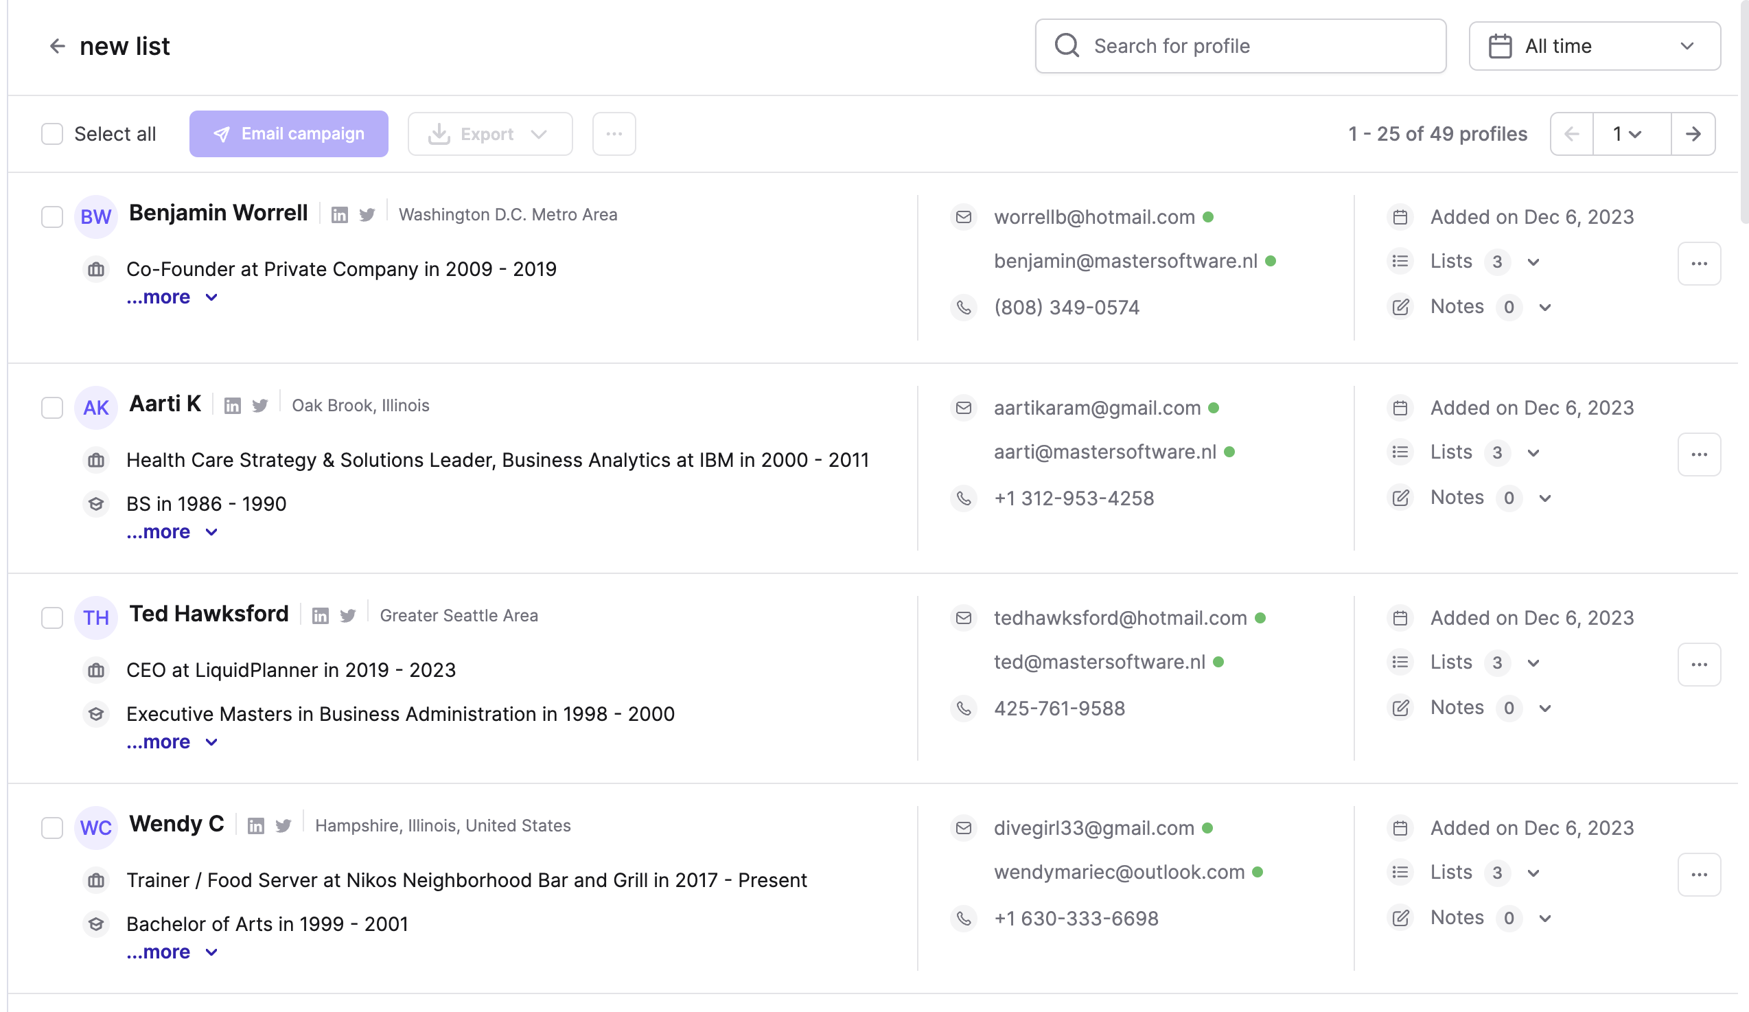Image resolution: width=1749 pixels, height=1012 pixels.
Task: Tick the checkbox for Wendy C
Action: click(x=52, y=828)
